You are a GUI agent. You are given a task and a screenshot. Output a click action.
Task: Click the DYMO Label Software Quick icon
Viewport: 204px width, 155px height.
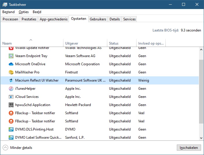point(11,138)
